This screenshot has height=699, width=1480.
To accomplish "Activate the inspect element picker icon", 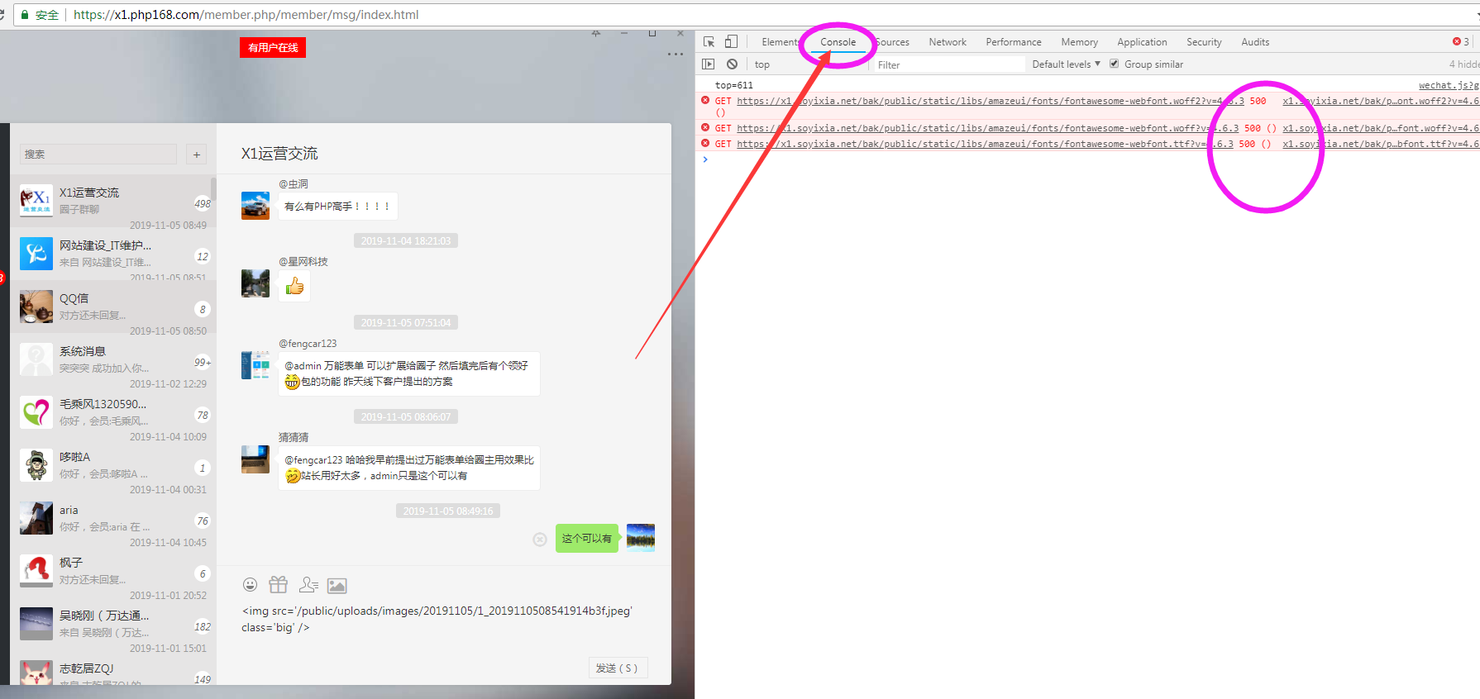I will pyautogui.click(x=709, y=41).
